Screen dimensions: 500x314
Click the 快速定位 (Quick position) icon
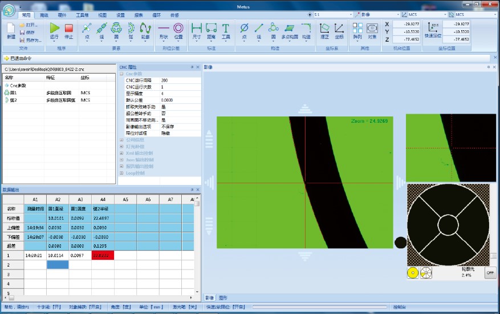click(433, 30)
